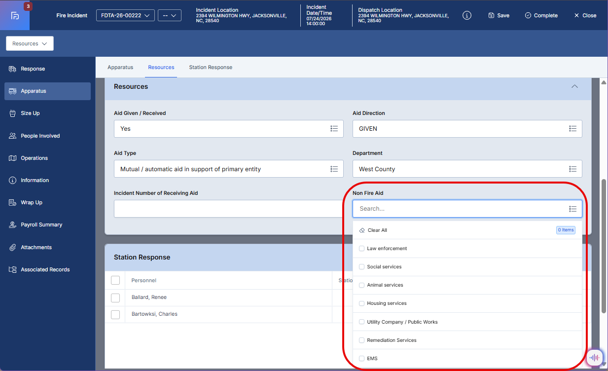Click the Dispatch Location address text
Image resolution: width=608 pixels, height=371 pixels.
[x=403, y=18]
